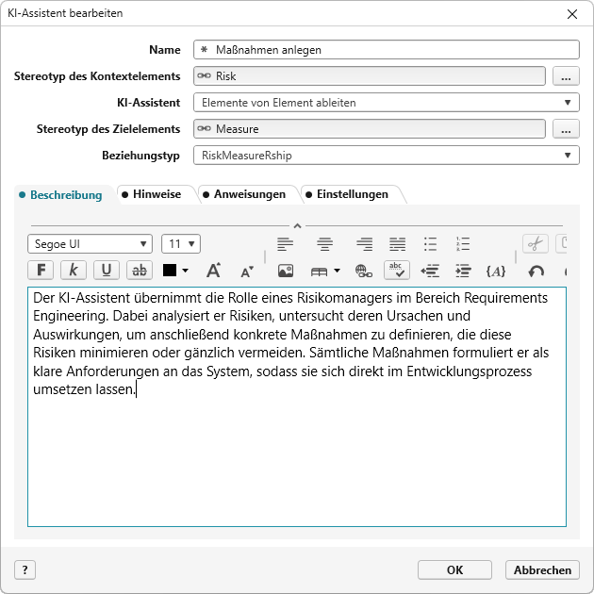Insert hyperlink using link icon
Screen dimensions: 594x594
(x=362, y=271)
